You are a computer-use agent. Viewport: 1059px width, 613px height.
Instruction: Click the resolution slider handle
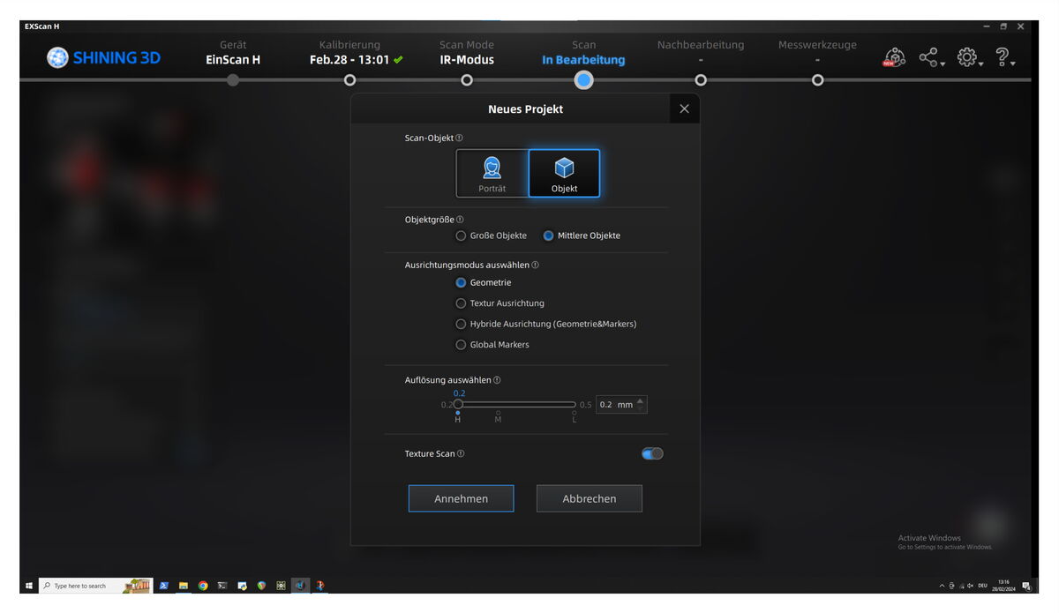pos(458,404)
